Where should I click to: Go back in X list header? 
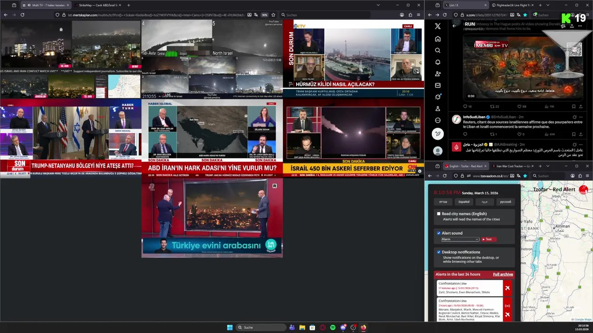tap(454, 25)
